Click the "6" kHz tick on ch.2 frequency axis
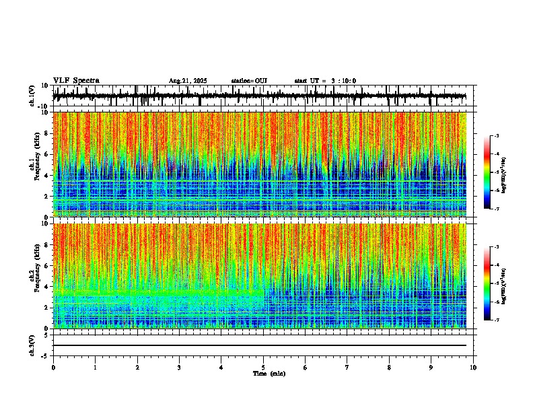The height and width of the screenshot is (412, 533). click(x=46, y=266)
